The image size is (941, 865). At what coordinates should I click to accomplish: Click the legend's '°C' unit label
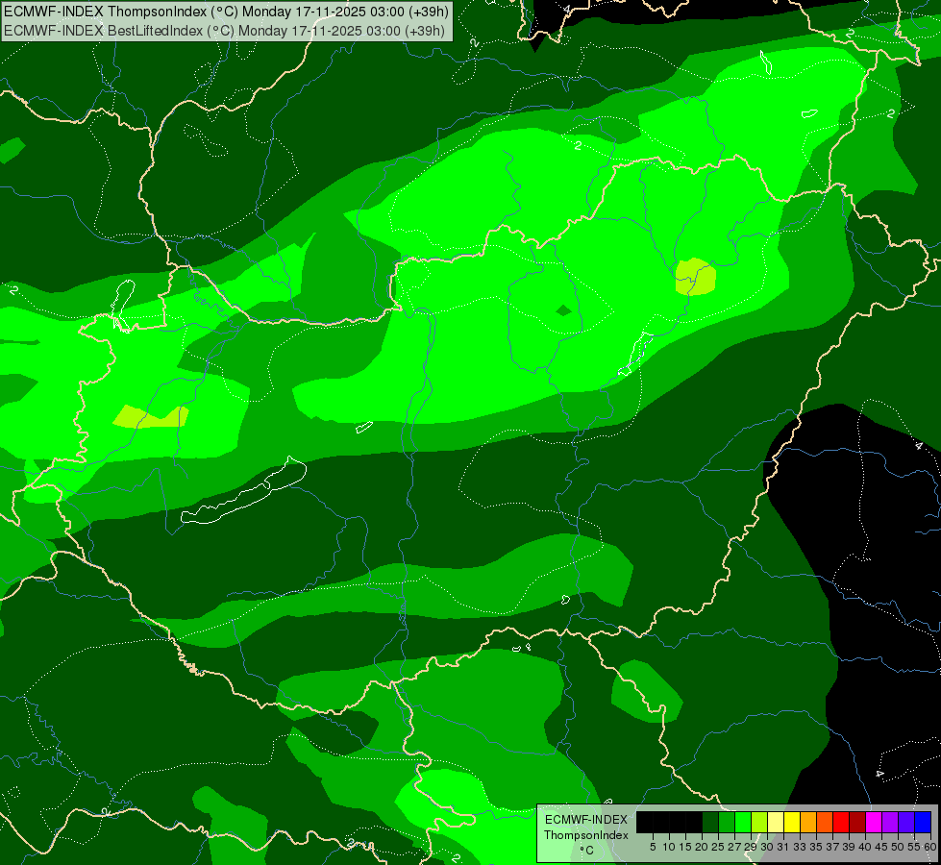pos(586,850)
